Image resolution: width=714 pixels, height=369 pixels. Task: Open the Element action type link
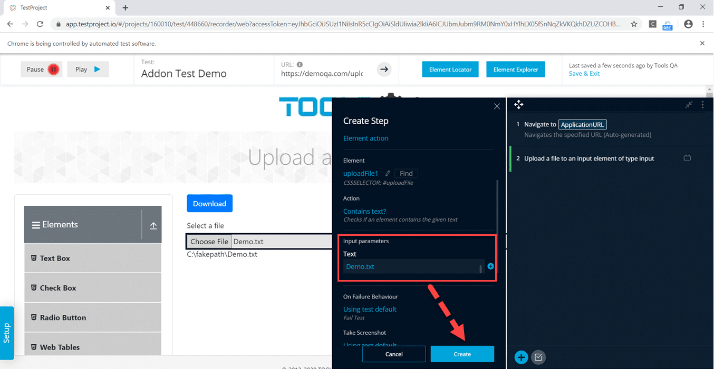(x=365, y=138)
